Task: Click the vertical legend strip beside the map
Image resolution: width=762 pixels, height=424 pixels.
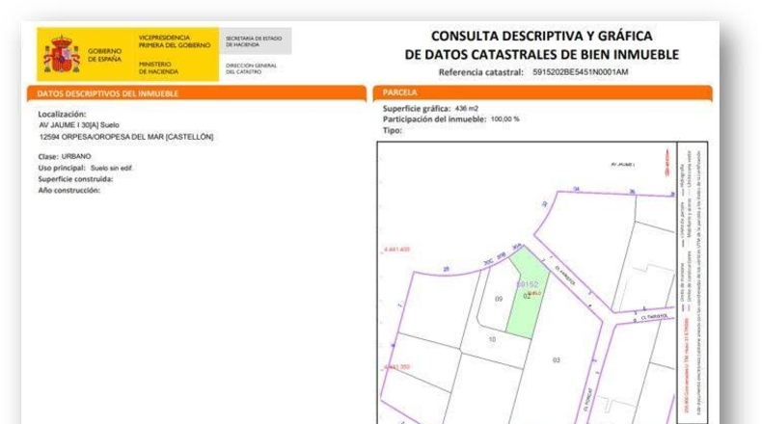Action: [x=693, y=282]
